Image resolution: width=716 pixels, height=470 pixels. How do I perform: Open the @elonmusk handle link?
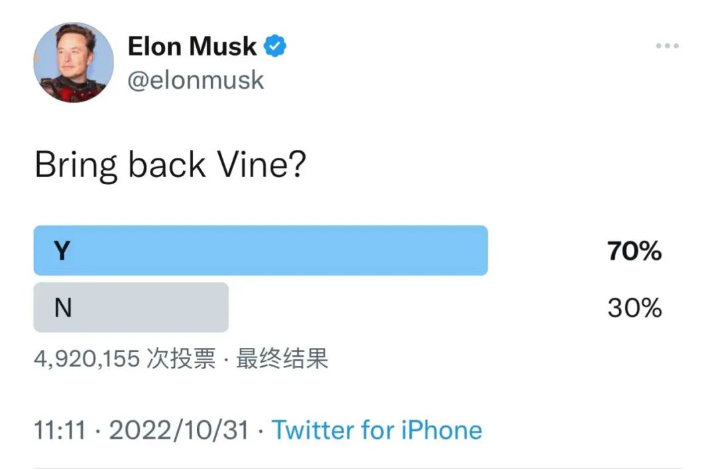point(196,80)
